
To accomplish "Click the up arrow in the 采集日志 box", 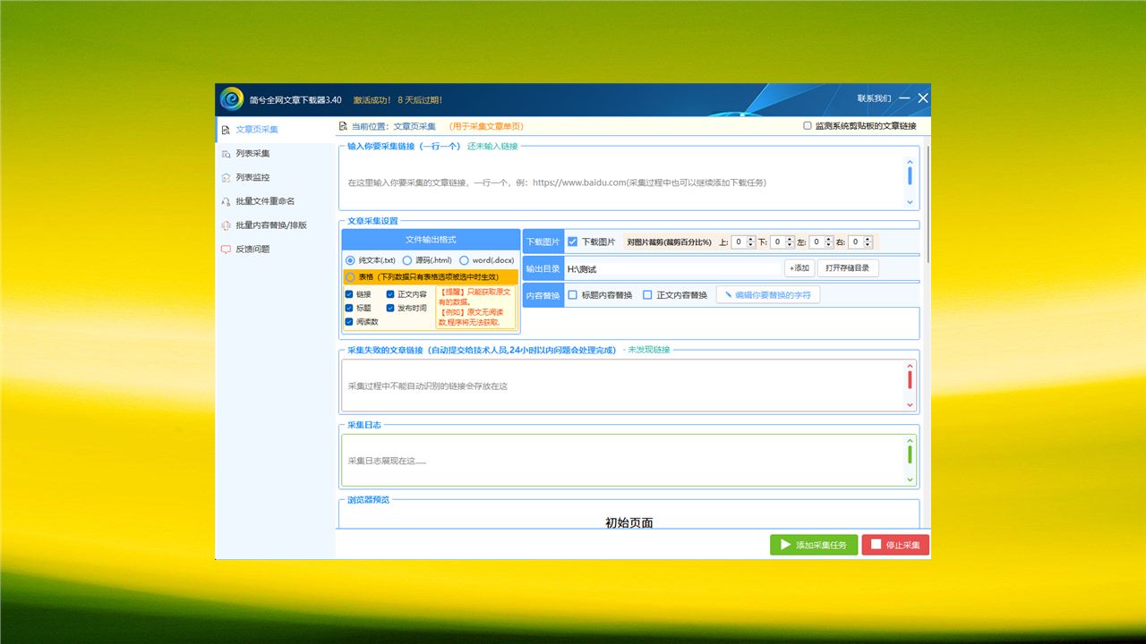I will pos(911,440).
